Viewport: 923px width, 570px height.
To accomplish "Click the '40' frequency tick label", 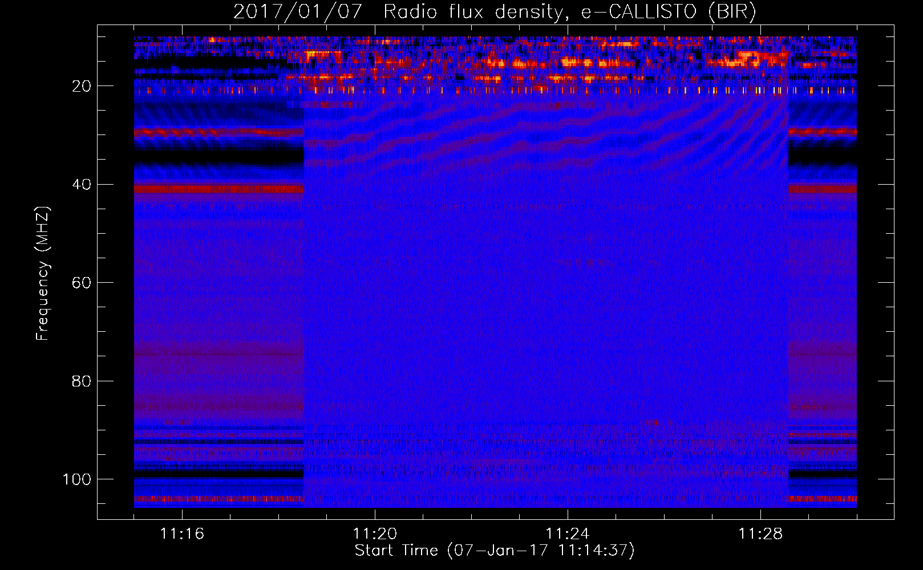I will (x=82, y=185).
